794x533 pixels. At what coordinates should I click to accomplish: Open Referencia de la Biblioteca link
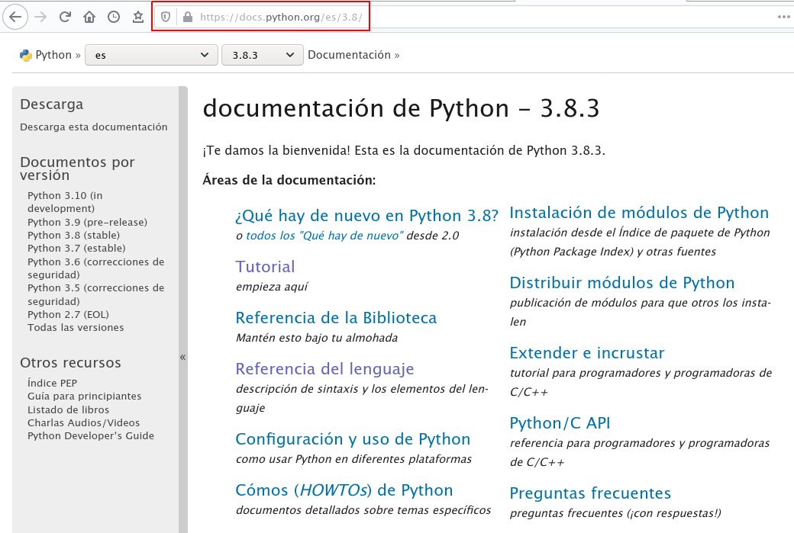point(336,317)
